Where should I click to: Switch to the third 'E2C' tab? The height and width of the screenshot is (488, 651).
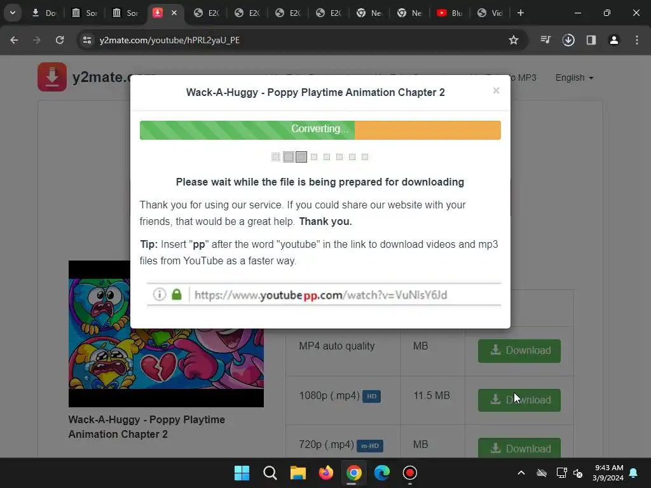tap(288, 13)
